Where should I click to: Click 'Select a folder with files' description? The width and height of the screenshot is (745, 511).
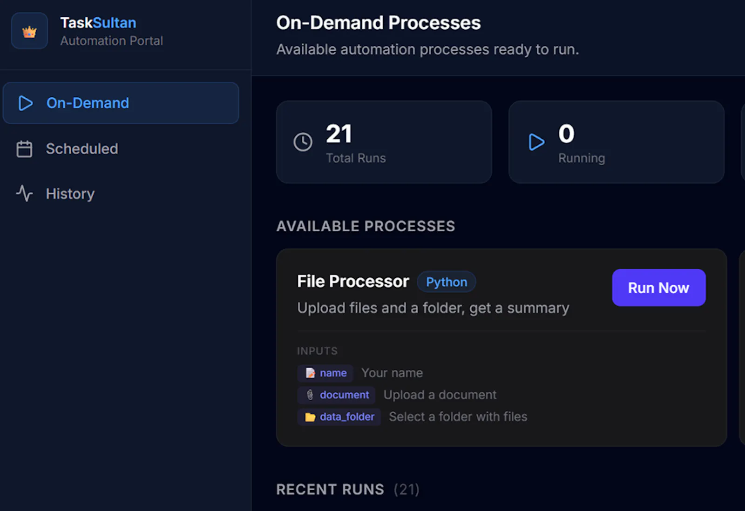458,417
